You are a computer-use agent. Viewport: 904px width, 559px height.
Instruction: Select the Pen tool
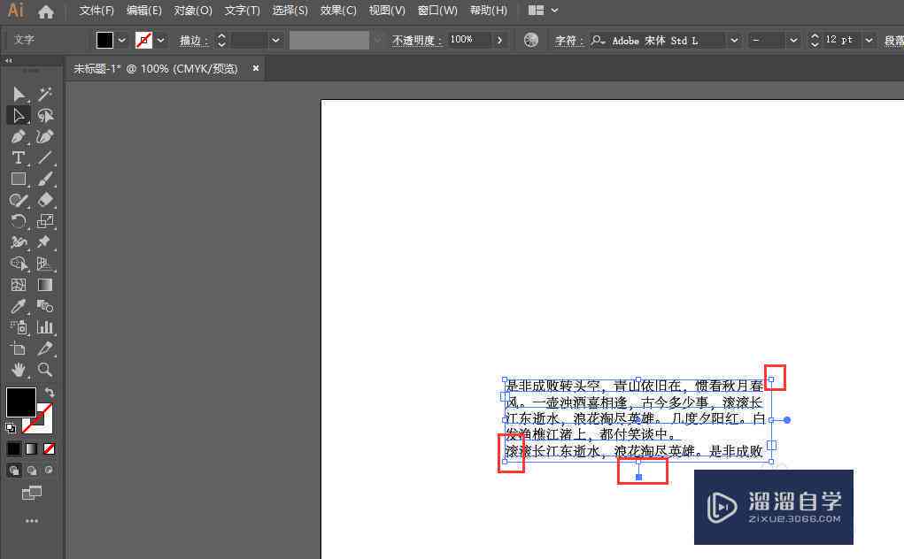19,136
